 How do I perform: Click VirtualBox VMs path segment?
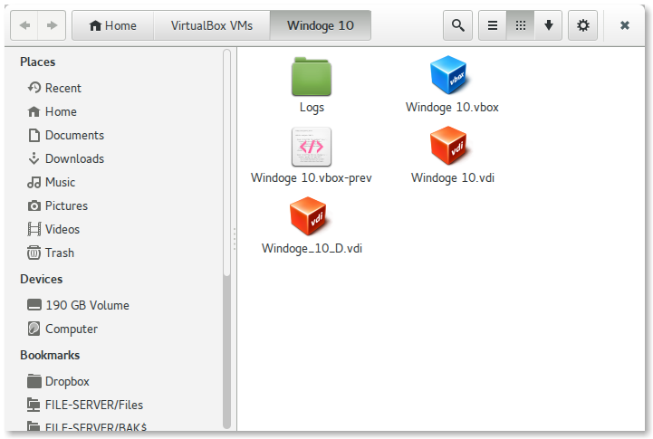[213, 25]
